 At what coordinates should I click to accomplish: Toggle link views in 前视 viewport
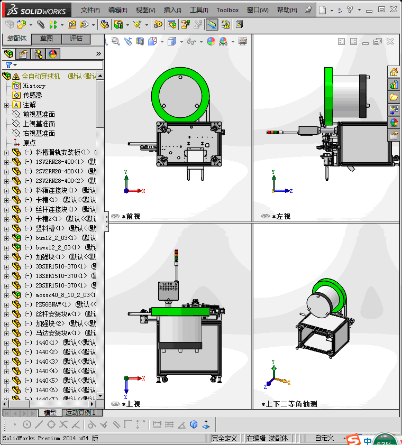point(115,216)
